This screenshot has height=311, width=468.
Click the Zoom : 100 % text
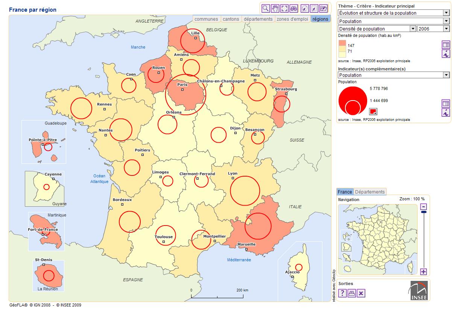pos(412,199)
